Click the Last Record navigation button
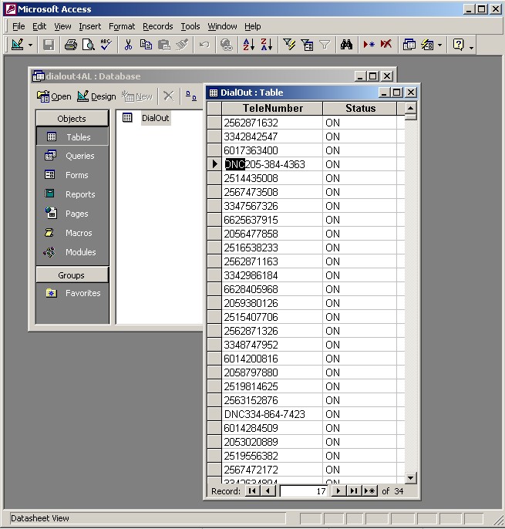The image size is (505, 529). click(x=354, y=491)
